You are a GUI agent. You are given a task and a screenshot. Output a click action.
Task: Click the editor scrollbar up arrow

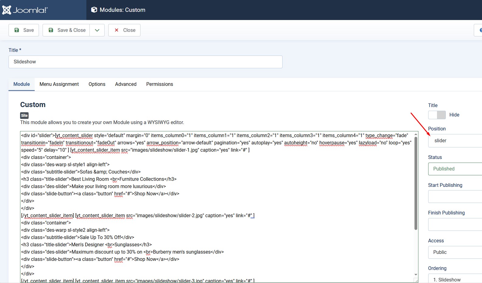point(416,134)
